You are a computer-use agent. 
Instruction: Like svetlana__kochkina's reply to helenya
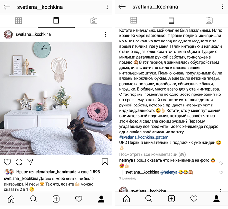tap(221, 172)
